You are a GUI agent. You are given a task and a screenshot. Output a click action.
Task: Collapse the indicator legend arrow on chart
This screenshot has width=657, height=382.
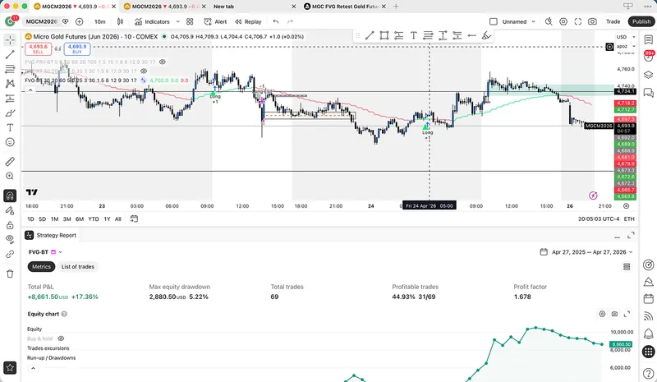click(x=30, y=90)
